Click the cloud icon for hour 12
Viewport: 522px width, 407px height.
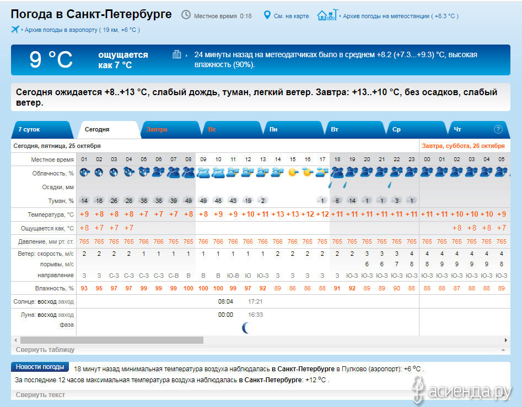248,173
